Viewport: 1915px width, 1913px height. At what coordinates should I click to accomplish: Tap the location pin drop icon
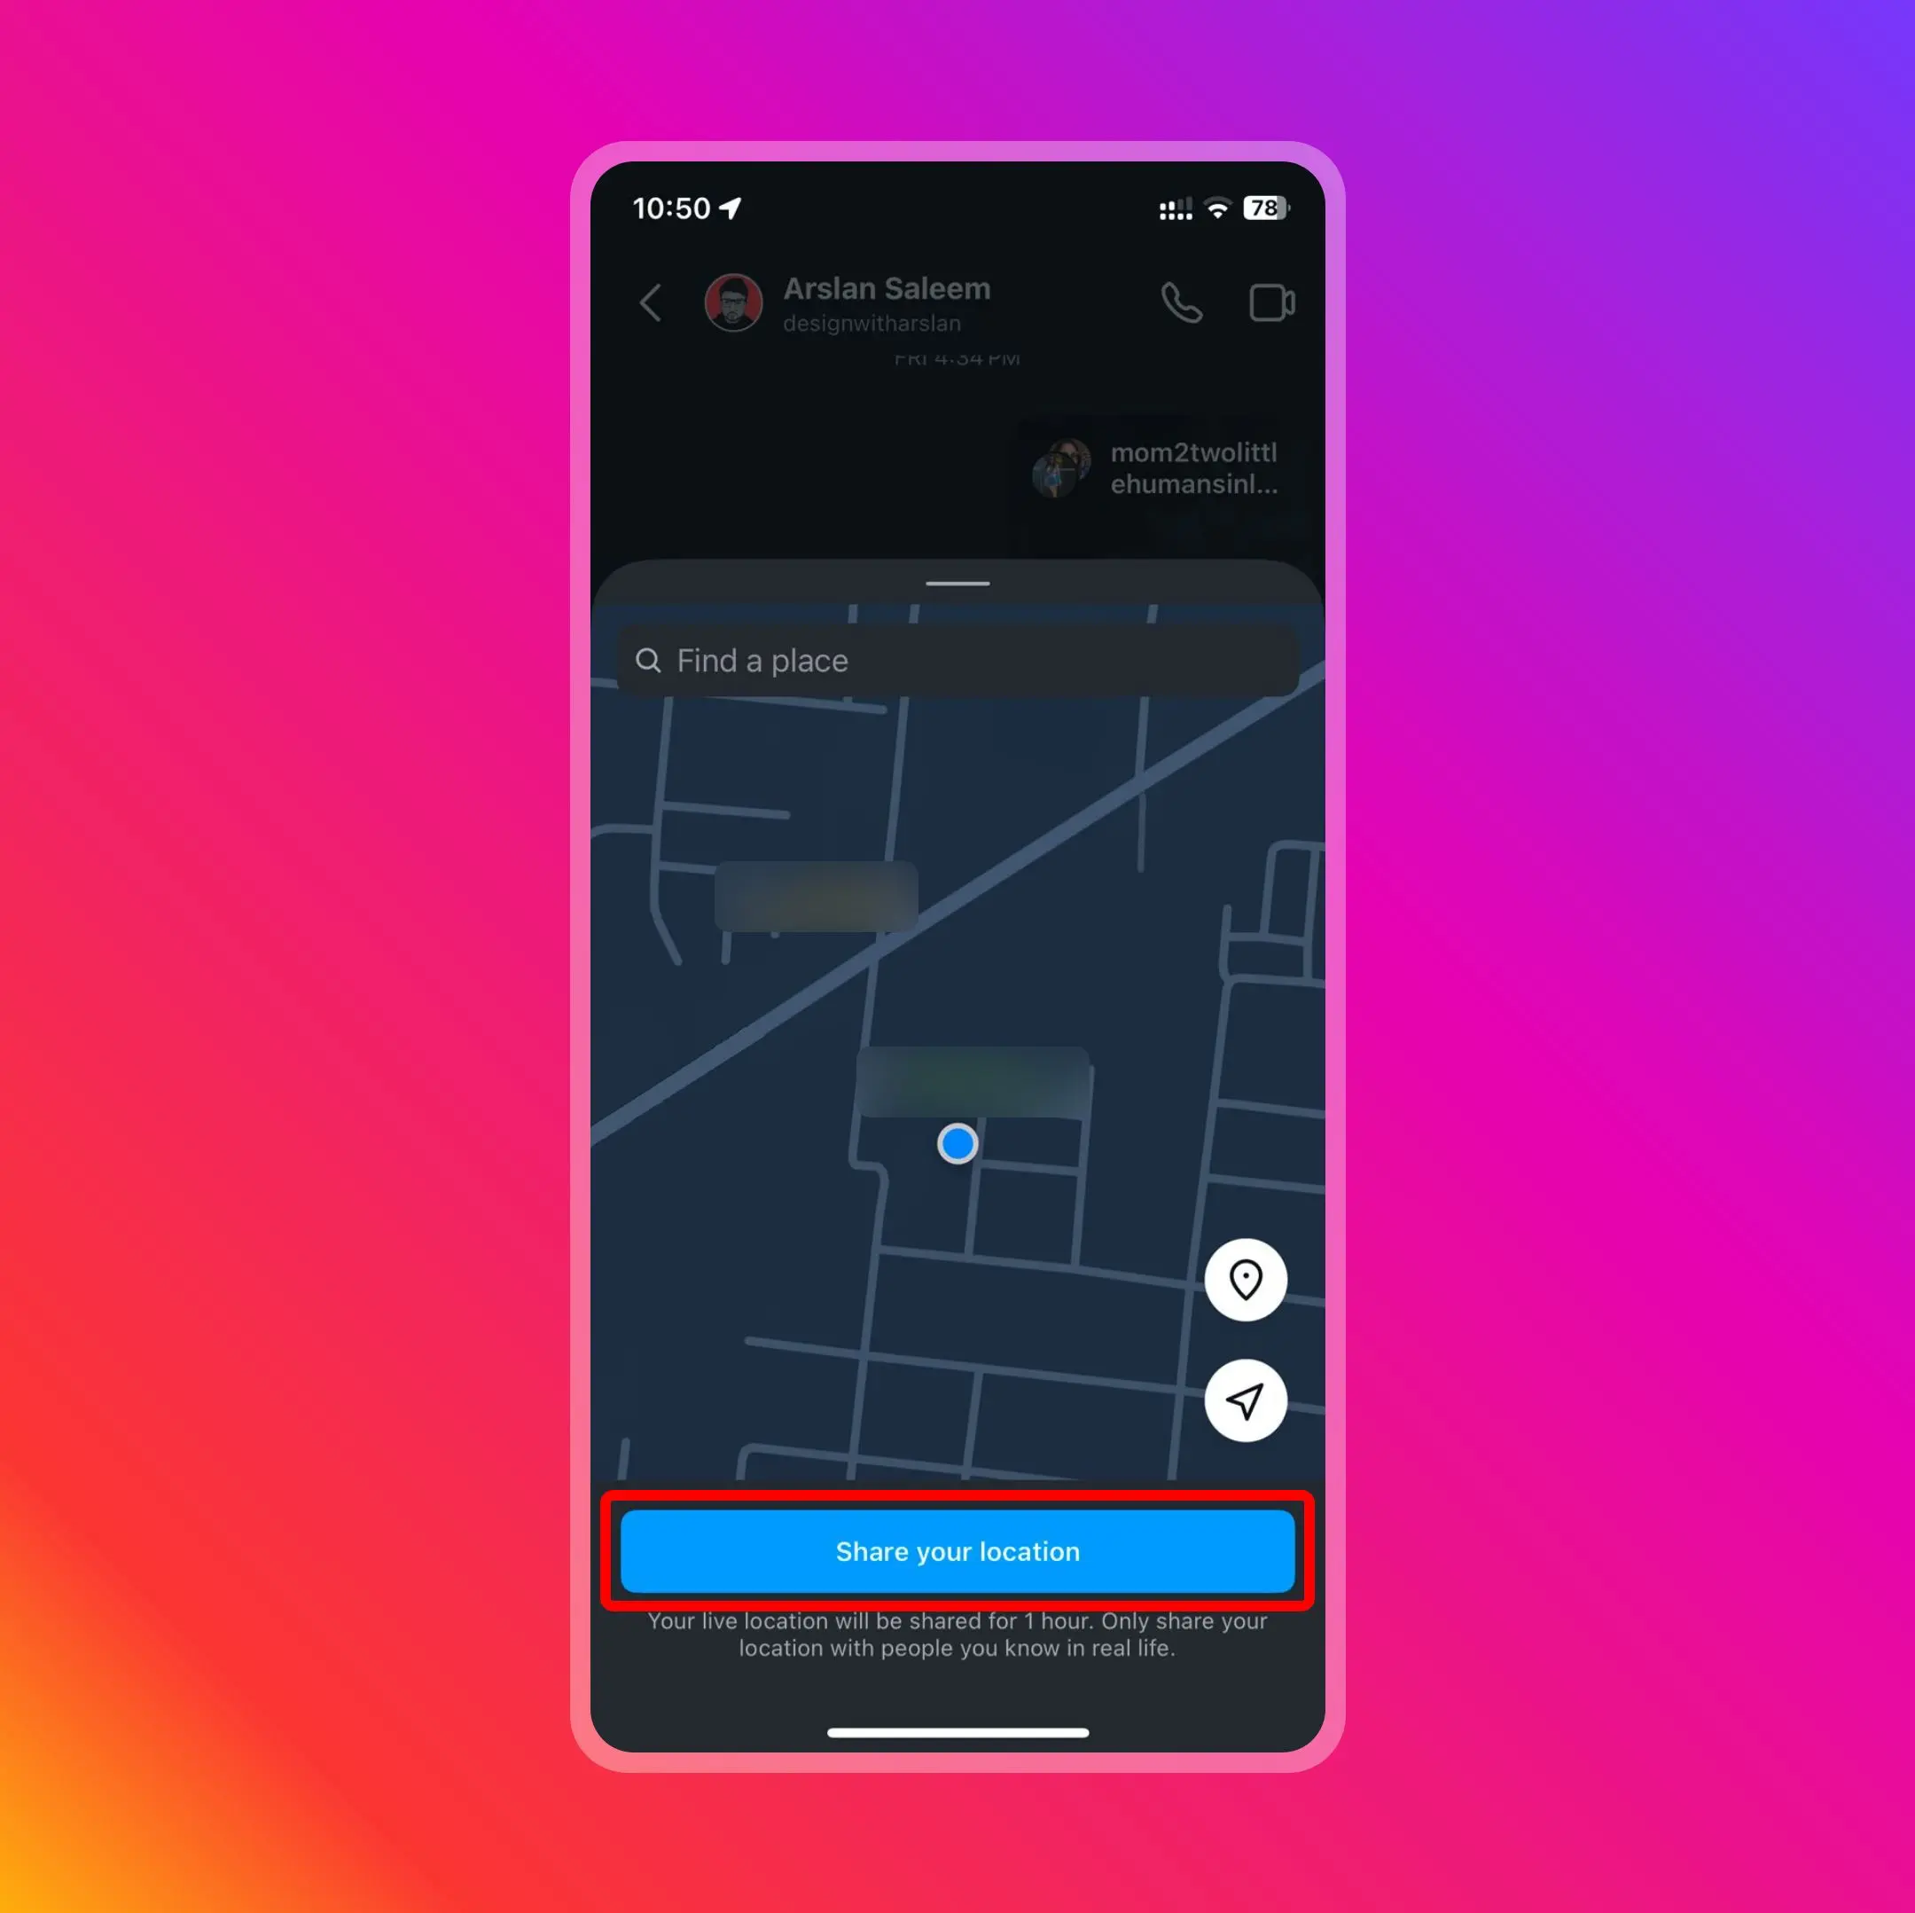tap(1247, 1279)
